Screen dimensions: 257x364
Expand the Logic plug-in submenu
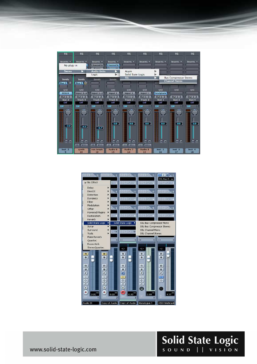click(103, 74)
